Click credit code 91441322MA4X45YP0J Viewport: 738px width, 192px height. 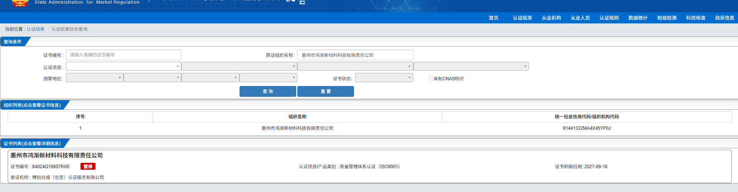point(587,128)
